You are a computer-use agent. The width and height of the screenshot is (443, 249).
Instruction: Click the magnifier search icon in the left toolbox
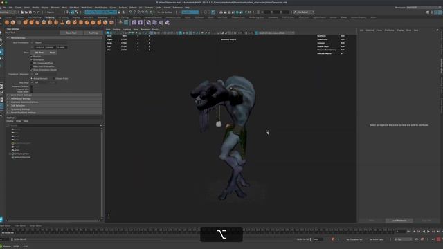coord(1,115)
